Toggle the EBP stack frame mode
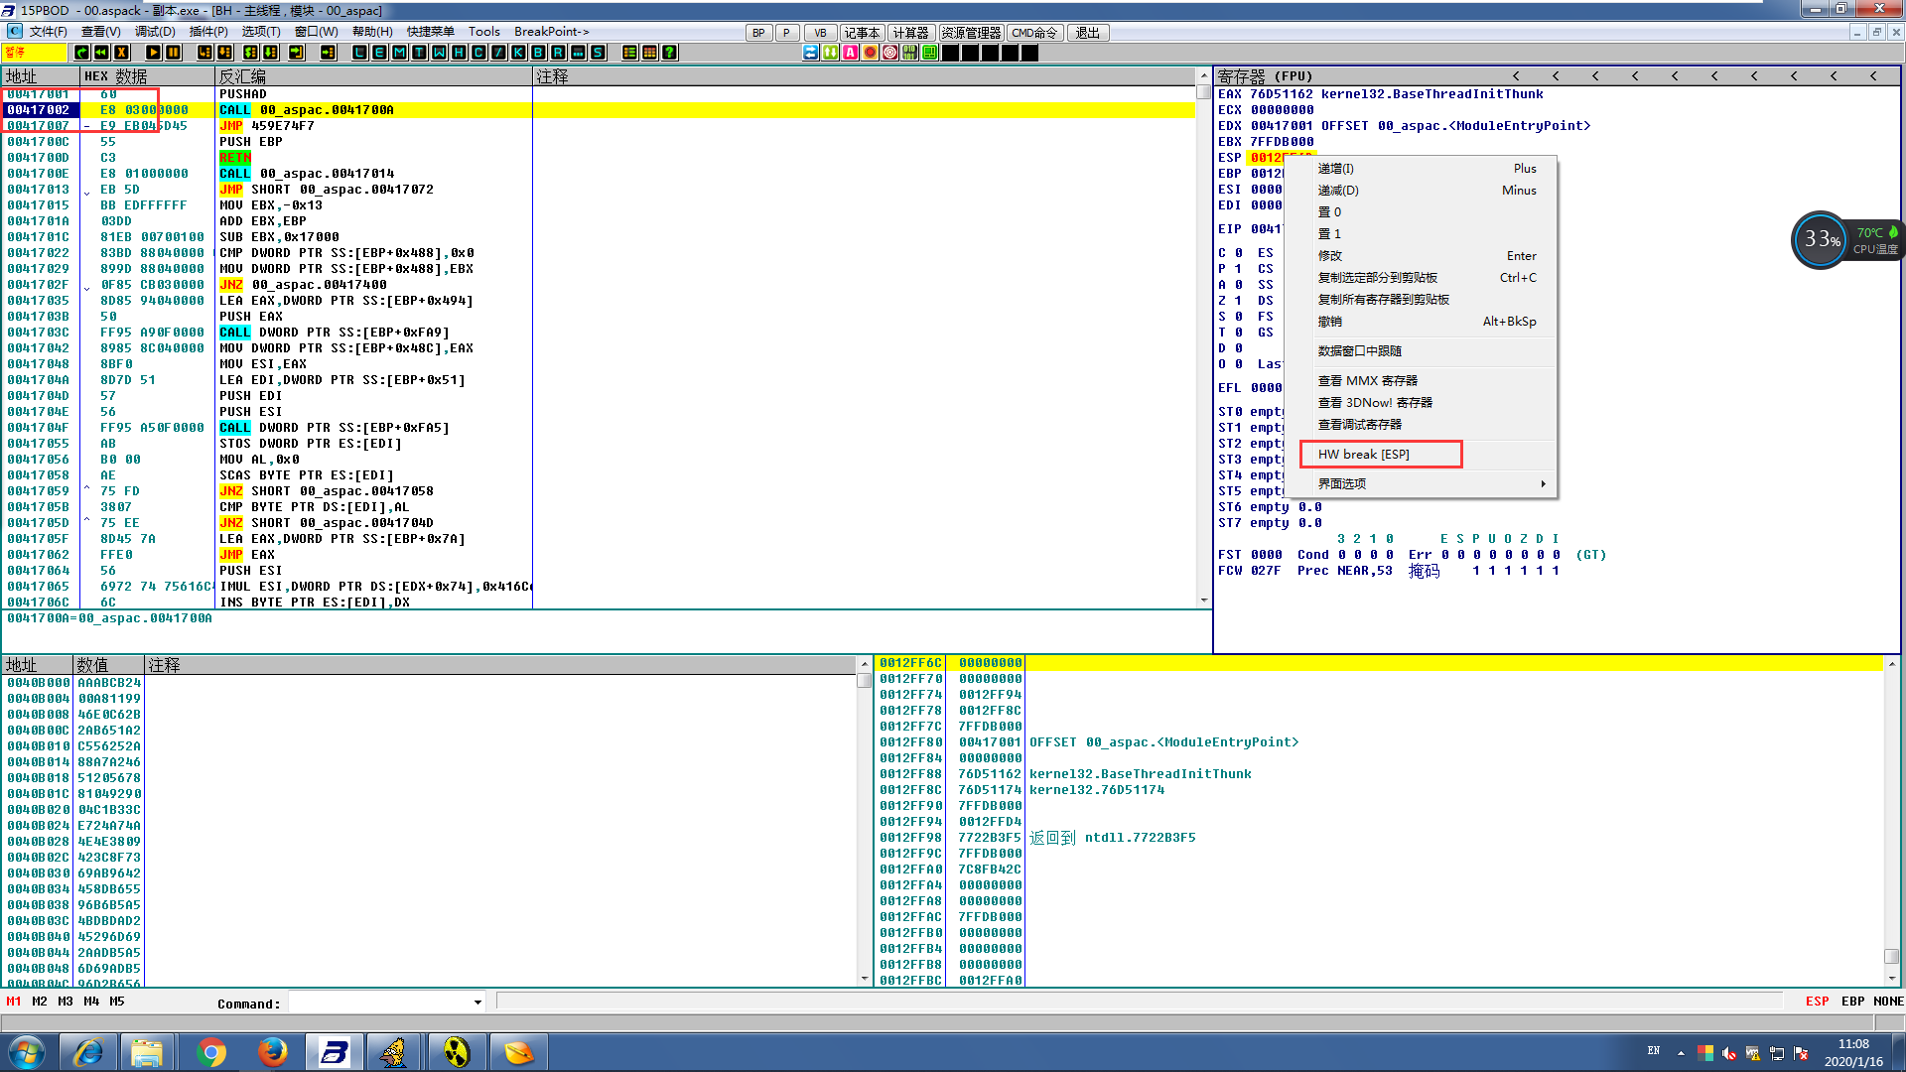 pyautogui.click(x=1852, y=1002)
